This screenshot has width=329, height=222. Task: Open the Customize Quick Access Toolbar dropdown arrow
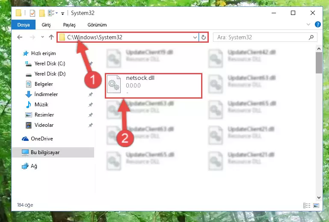coord(62,14)
